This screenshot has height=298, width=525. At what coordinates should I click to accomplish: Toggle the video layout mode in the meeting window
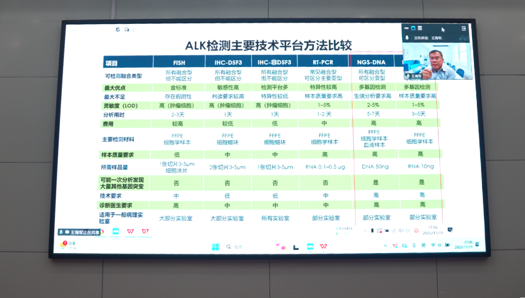pos(413,28)
